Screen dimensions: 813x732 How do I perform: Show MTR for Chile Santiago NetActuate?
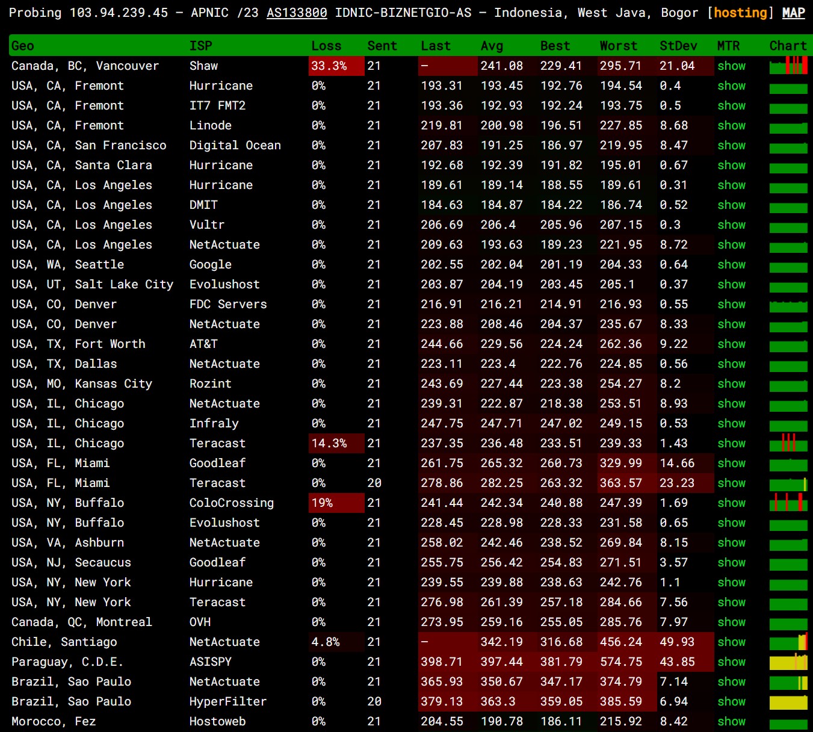click(731, 642)
